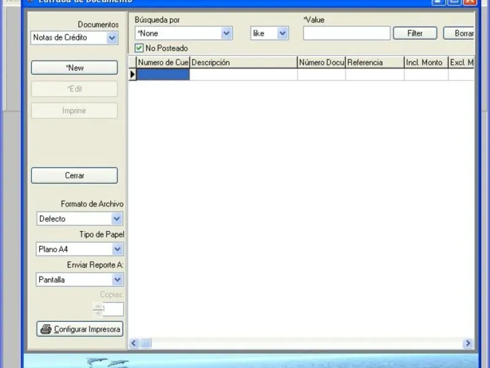490x368 pixels.
Task: Open the Búsqueda por dropdown set to *None
Action: tap(183, 33)
